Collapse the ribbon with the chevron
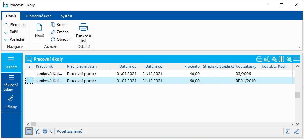Viewport: 304px width, 139px height. 299,48
